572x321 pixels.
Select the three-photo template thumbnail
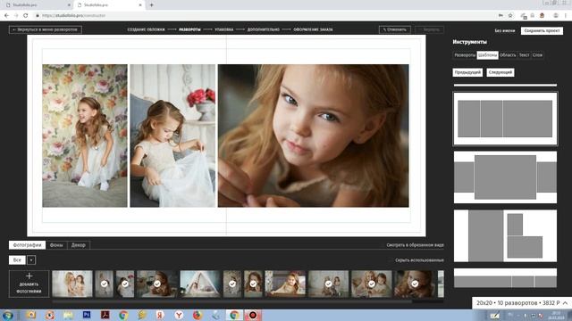click(505, 119)
